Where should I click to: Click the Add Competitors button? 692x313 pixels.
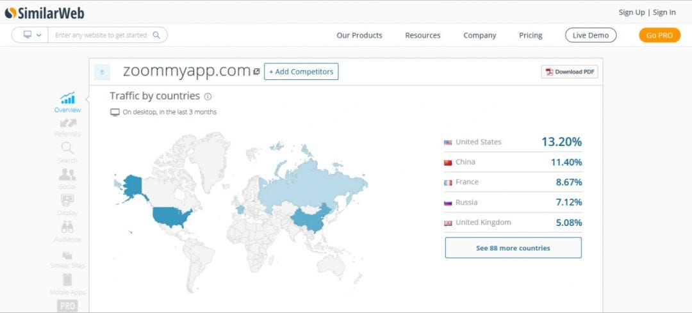(301, 72)
